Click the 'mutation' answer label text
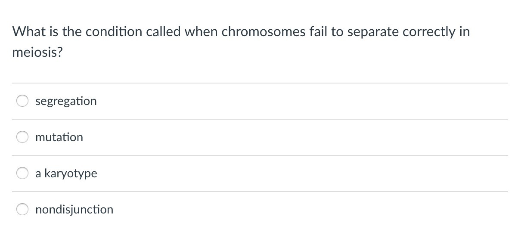The width and height of the screenshot is (521, 235). 59,137
